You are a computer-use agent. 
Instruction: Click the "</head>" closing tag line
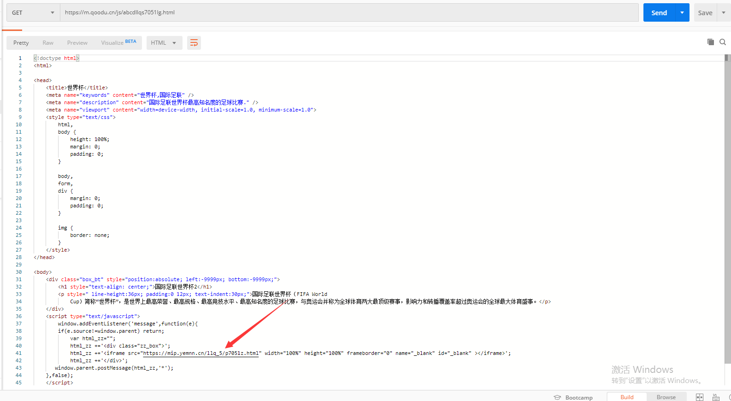tap(44, 257)
